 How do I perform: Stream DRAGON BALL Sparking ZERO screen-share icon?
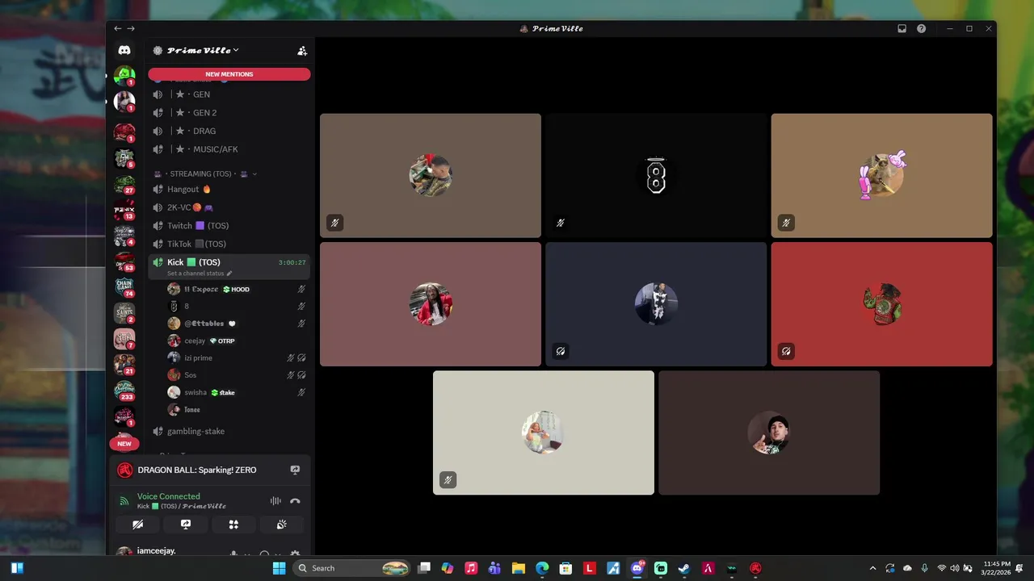(295, 470)
